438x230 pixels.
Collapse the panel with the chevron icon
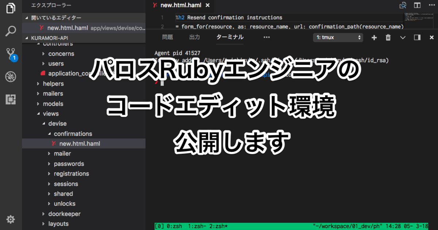(x=403, y=37)
